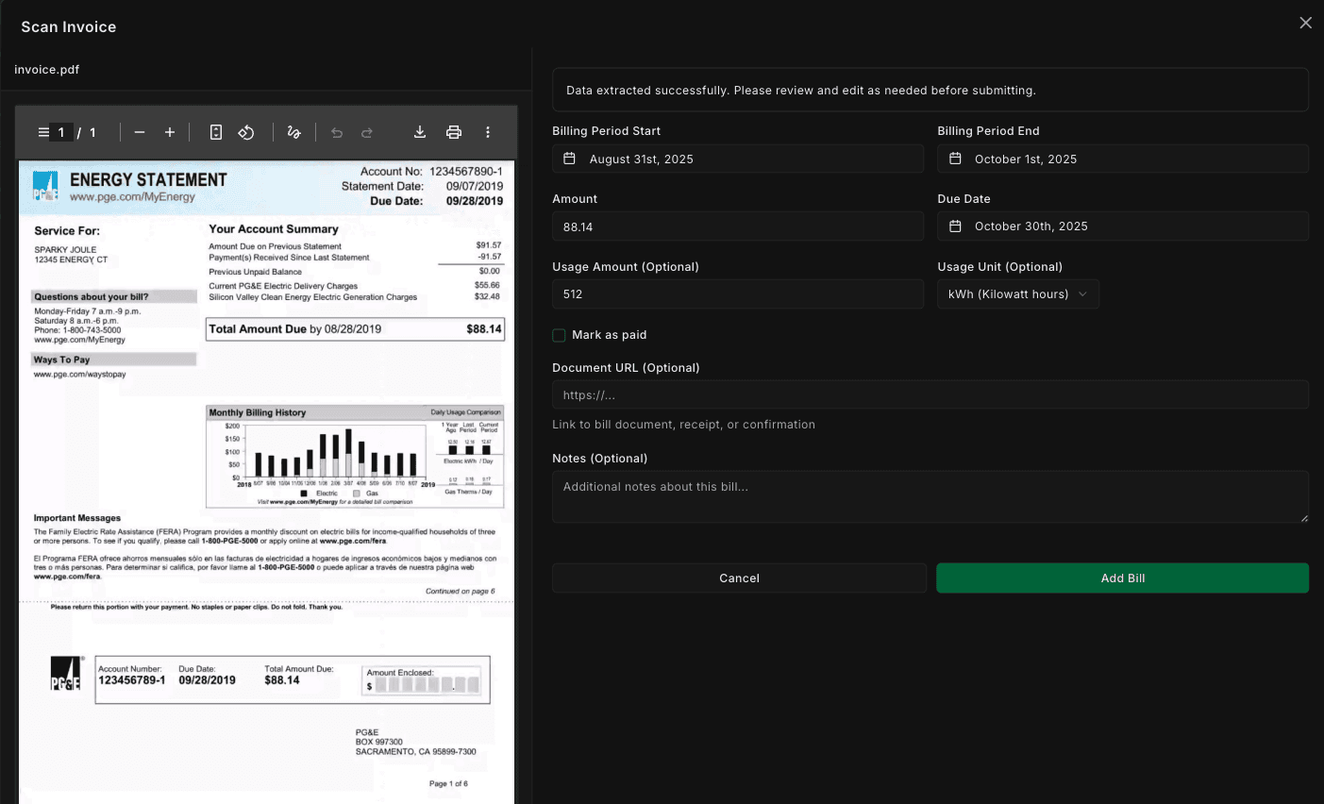Click the Add Bill button

(1122, 578)
